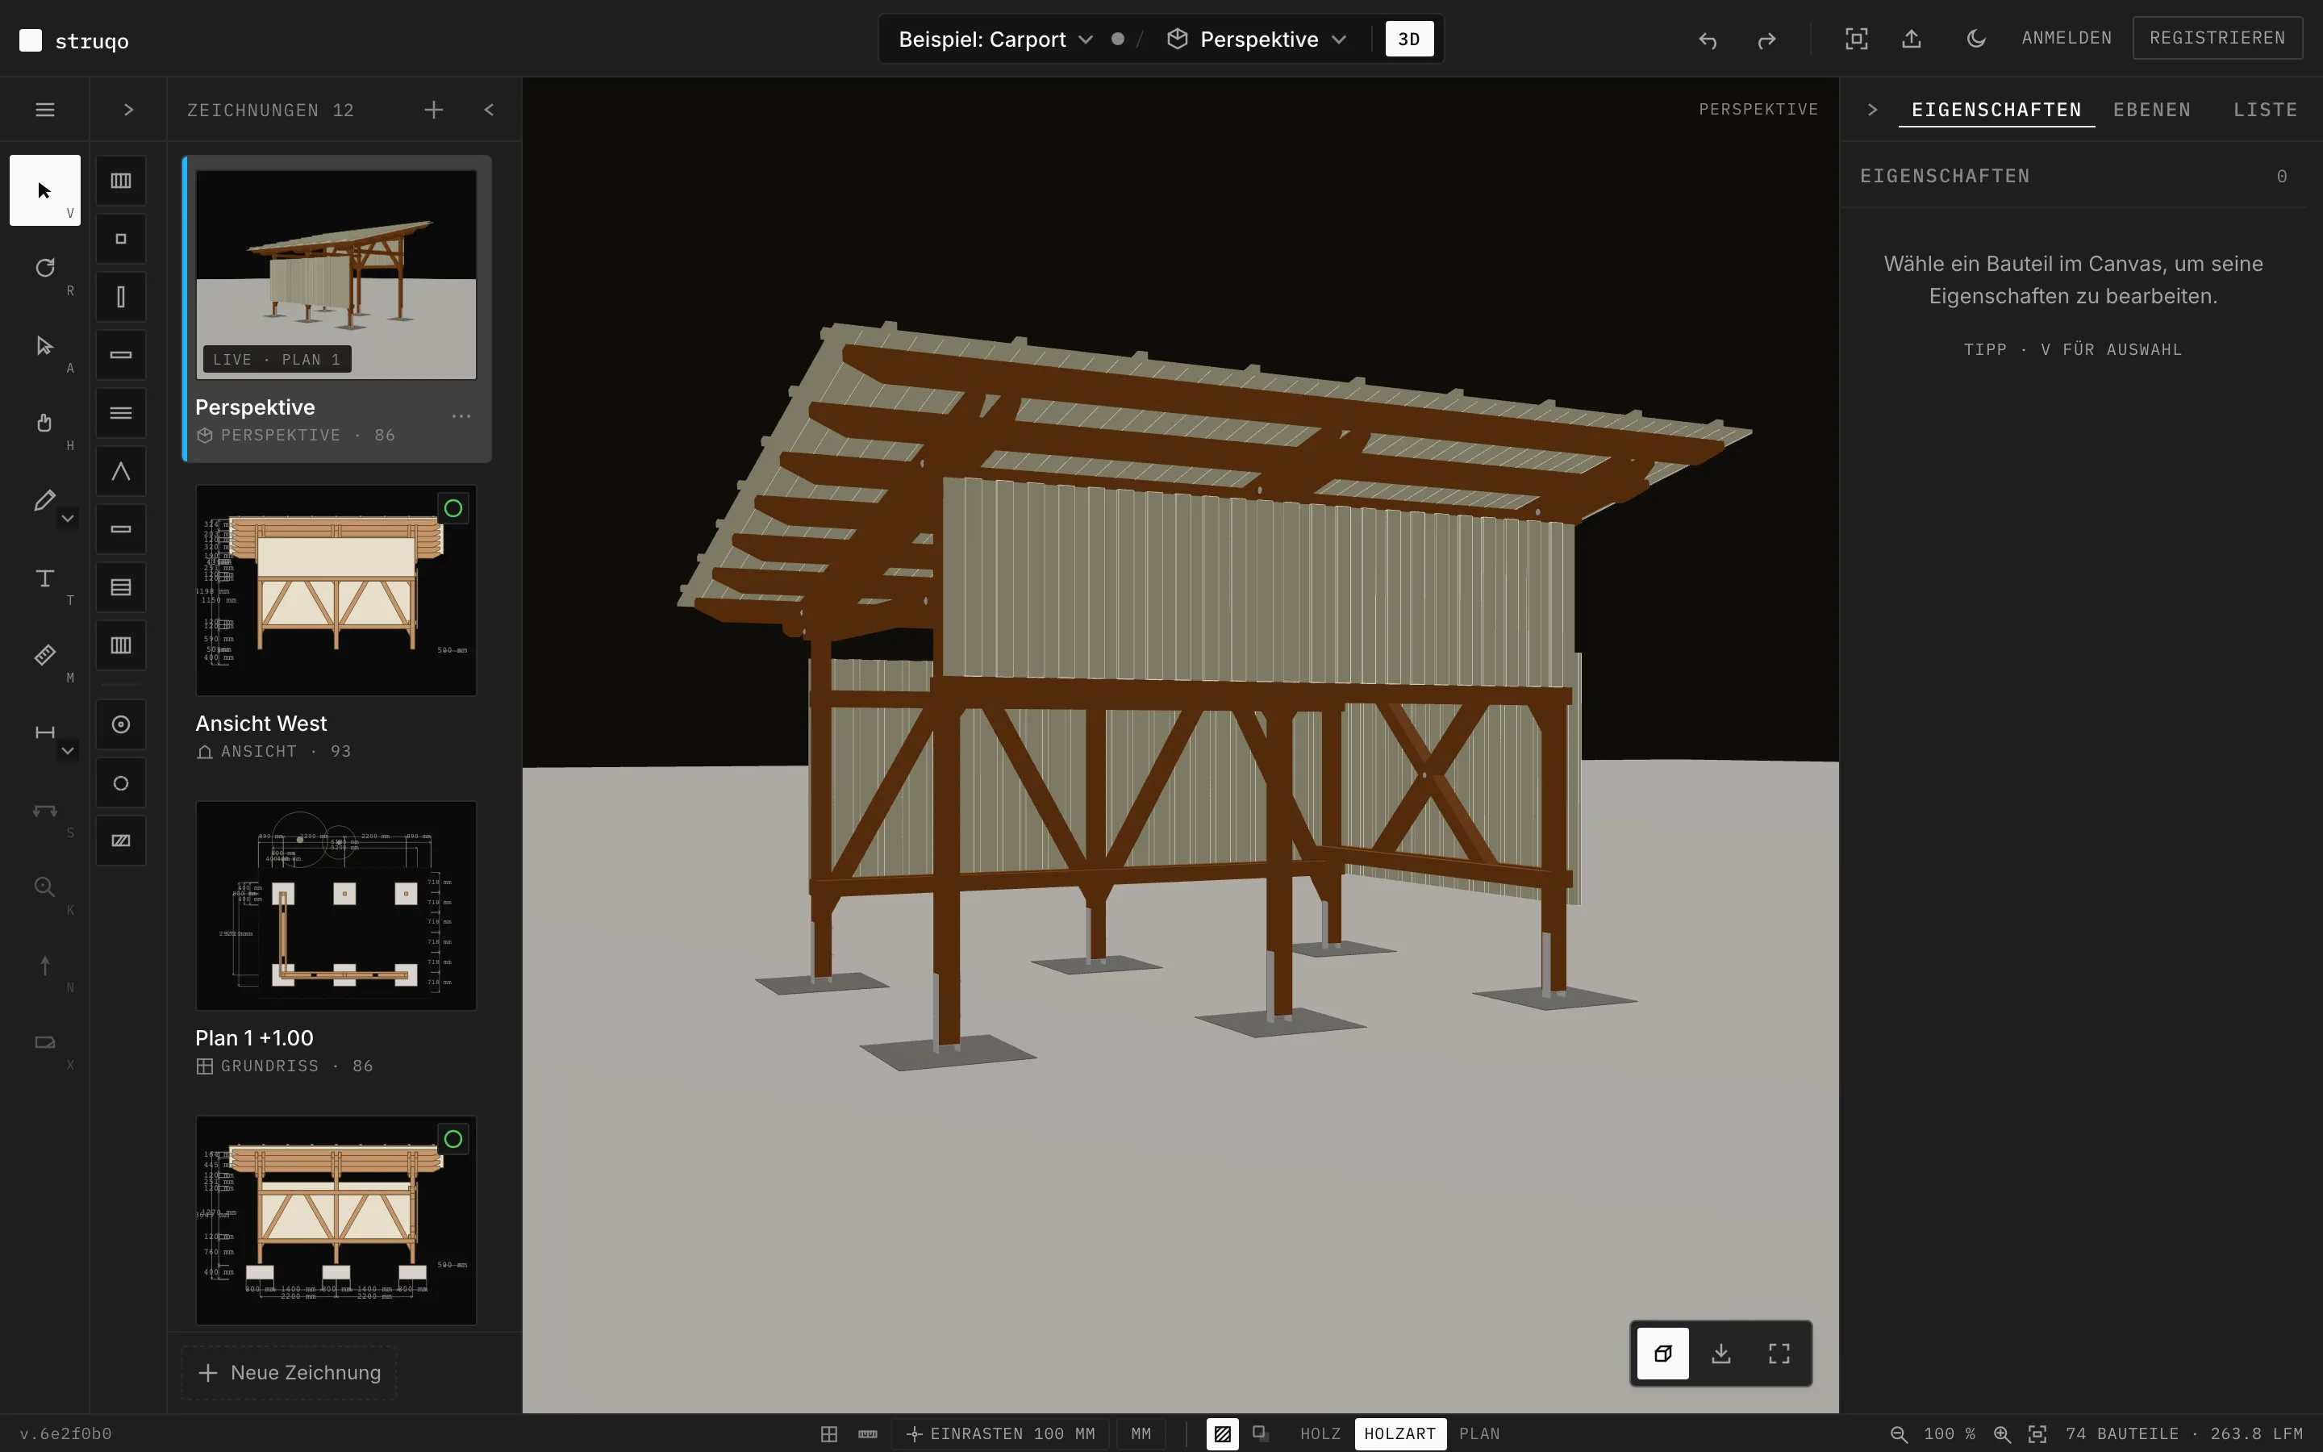This screenshot has height=1452, width=2323.
Task: Open the Perspektive view dropdown
Action: [x=1257, y=40]
